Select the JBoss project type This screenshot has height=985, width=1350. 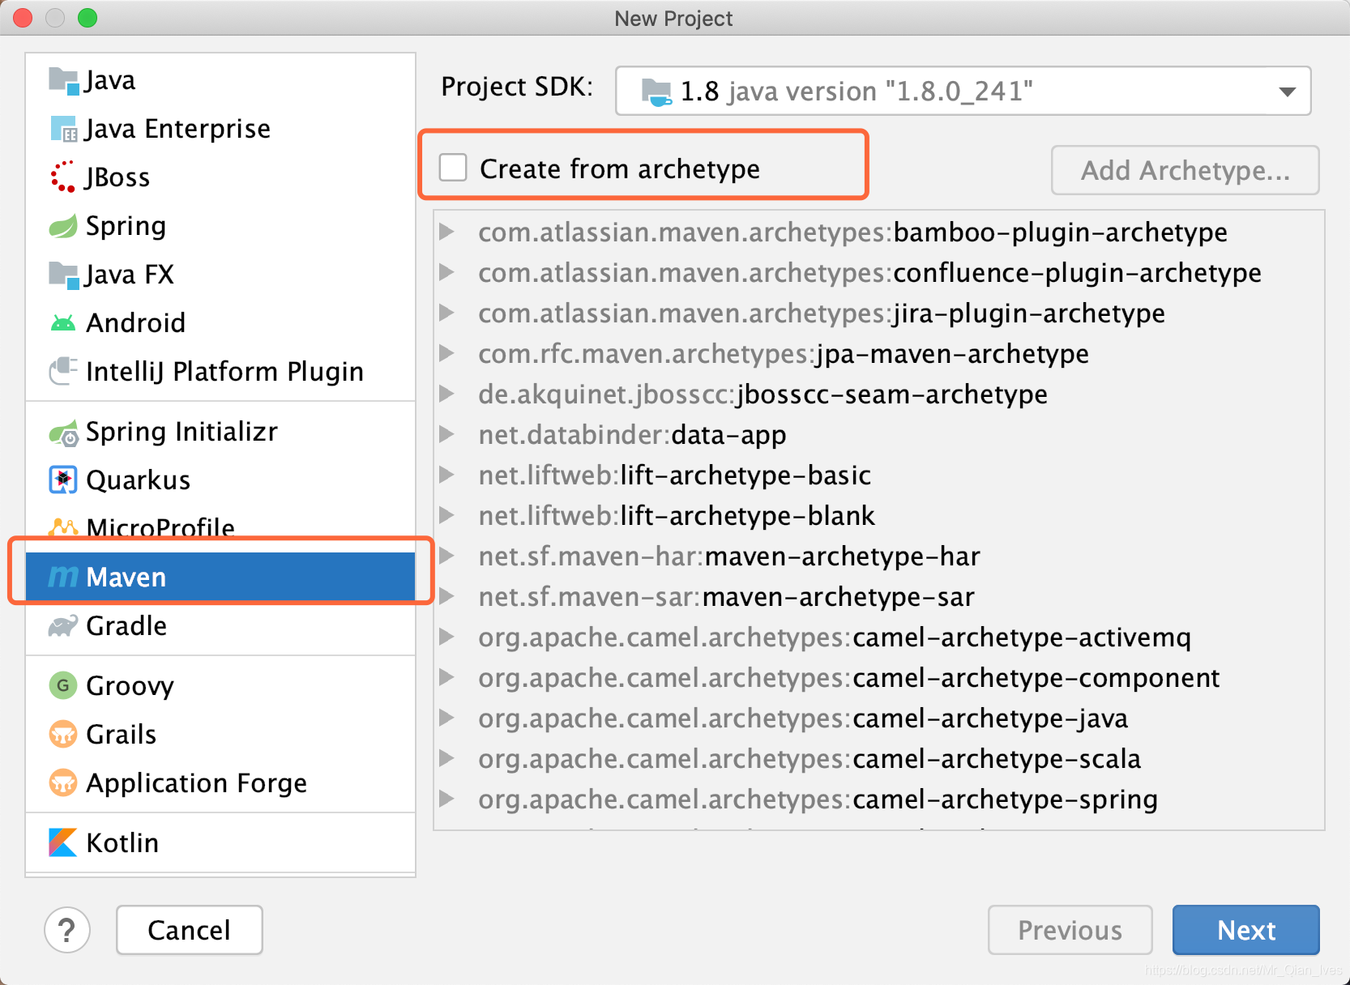pyautogui.click(x=117, y=177)
